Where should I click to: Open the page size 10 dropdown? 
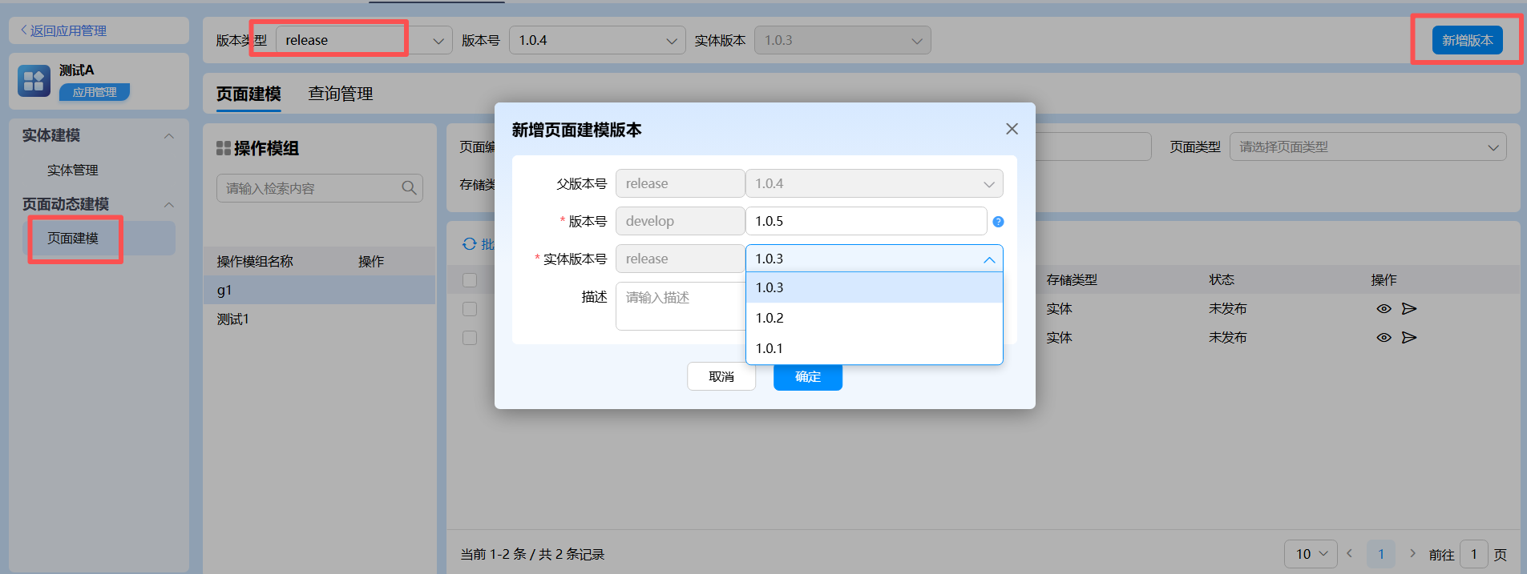click(1311, 554)
